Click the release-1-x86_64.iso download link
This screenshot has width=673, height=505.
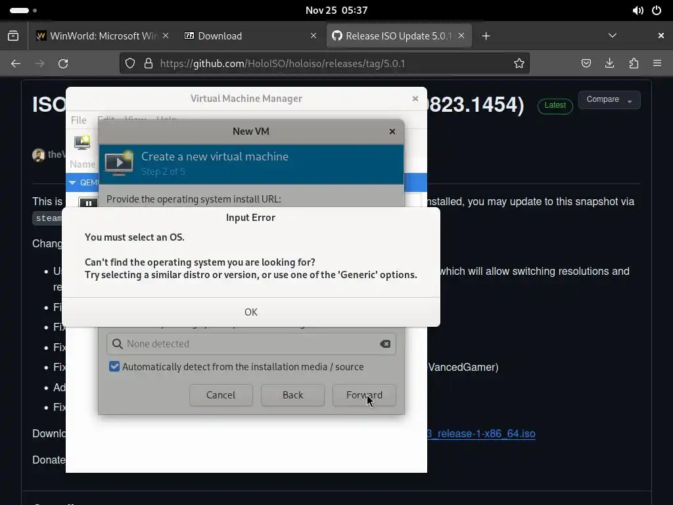click(481, 434)
